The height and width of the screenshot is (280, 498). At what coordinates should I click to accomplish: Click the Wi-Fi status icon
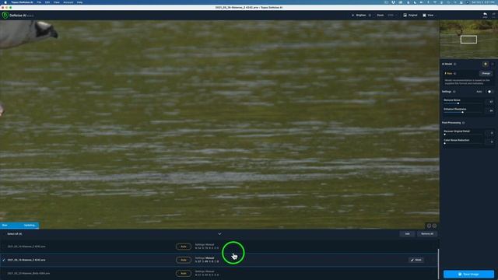point(435,2)
